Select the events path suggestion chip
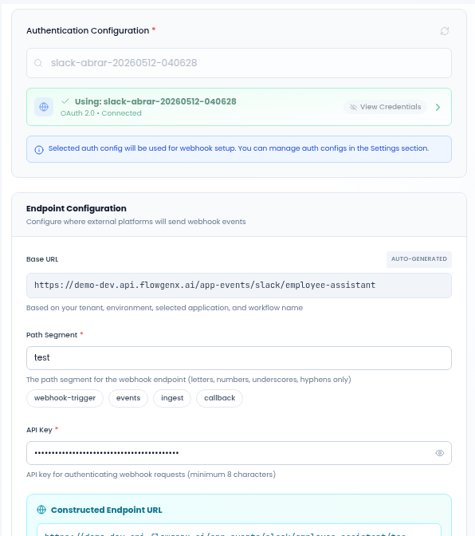The height and width of the screenshot is (536, 475). coord(128,398)
